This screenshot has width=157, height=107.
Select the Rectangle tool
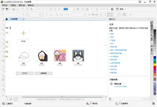[x=3, y=47]
